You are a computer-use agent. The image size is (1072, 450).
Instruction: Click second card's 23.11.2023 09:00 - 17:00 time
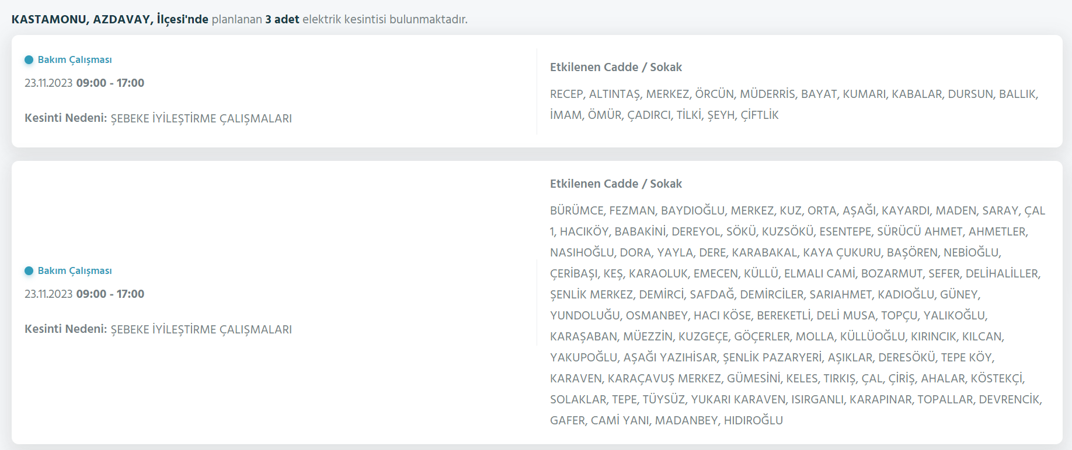tap(84, 294)
